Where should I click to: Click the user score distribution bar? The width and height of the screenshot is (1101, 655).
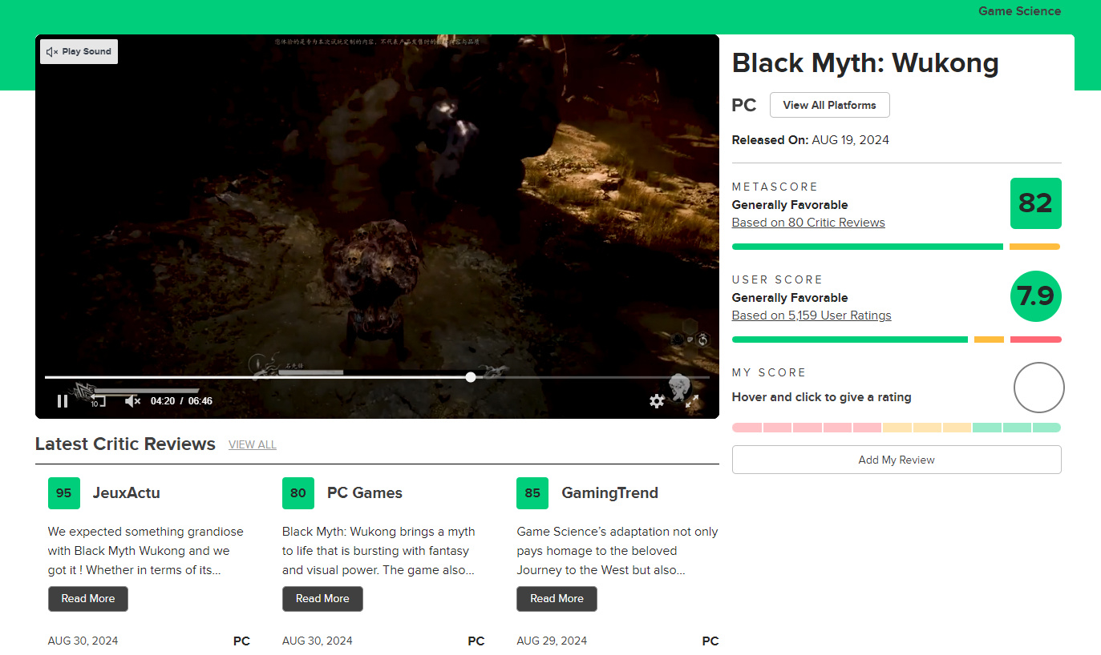pyautogui.click(x=897, y=340)
